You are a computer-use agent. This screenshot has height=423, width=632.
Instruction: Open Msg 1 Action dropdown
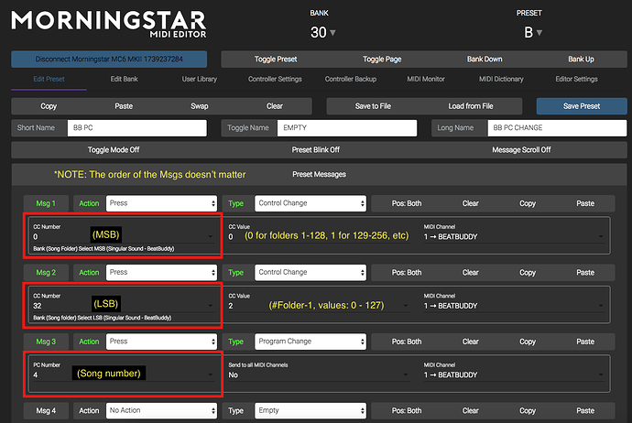pyautogui.click(x=161, y=203)
